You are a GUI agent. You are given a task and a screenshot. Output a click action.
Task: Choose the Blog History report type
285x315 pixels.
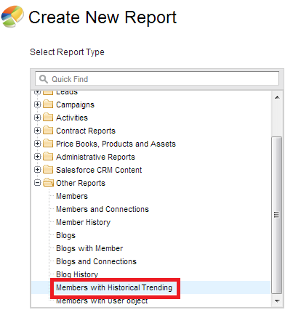coord(77,274)
